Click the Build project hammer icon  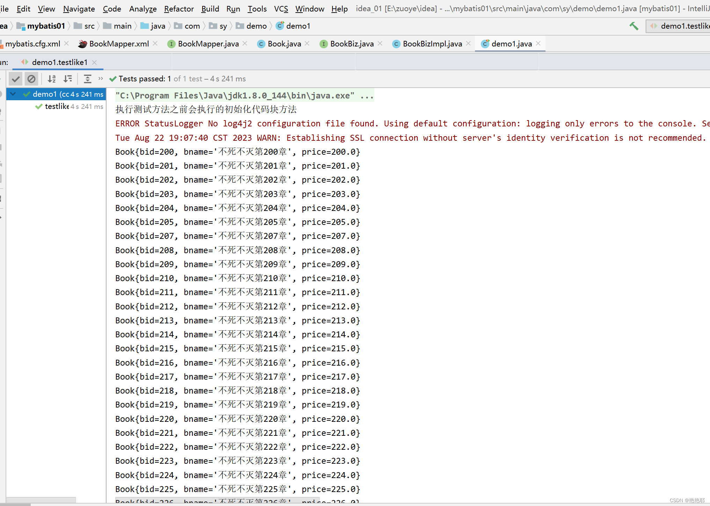(x=634, y=26)
